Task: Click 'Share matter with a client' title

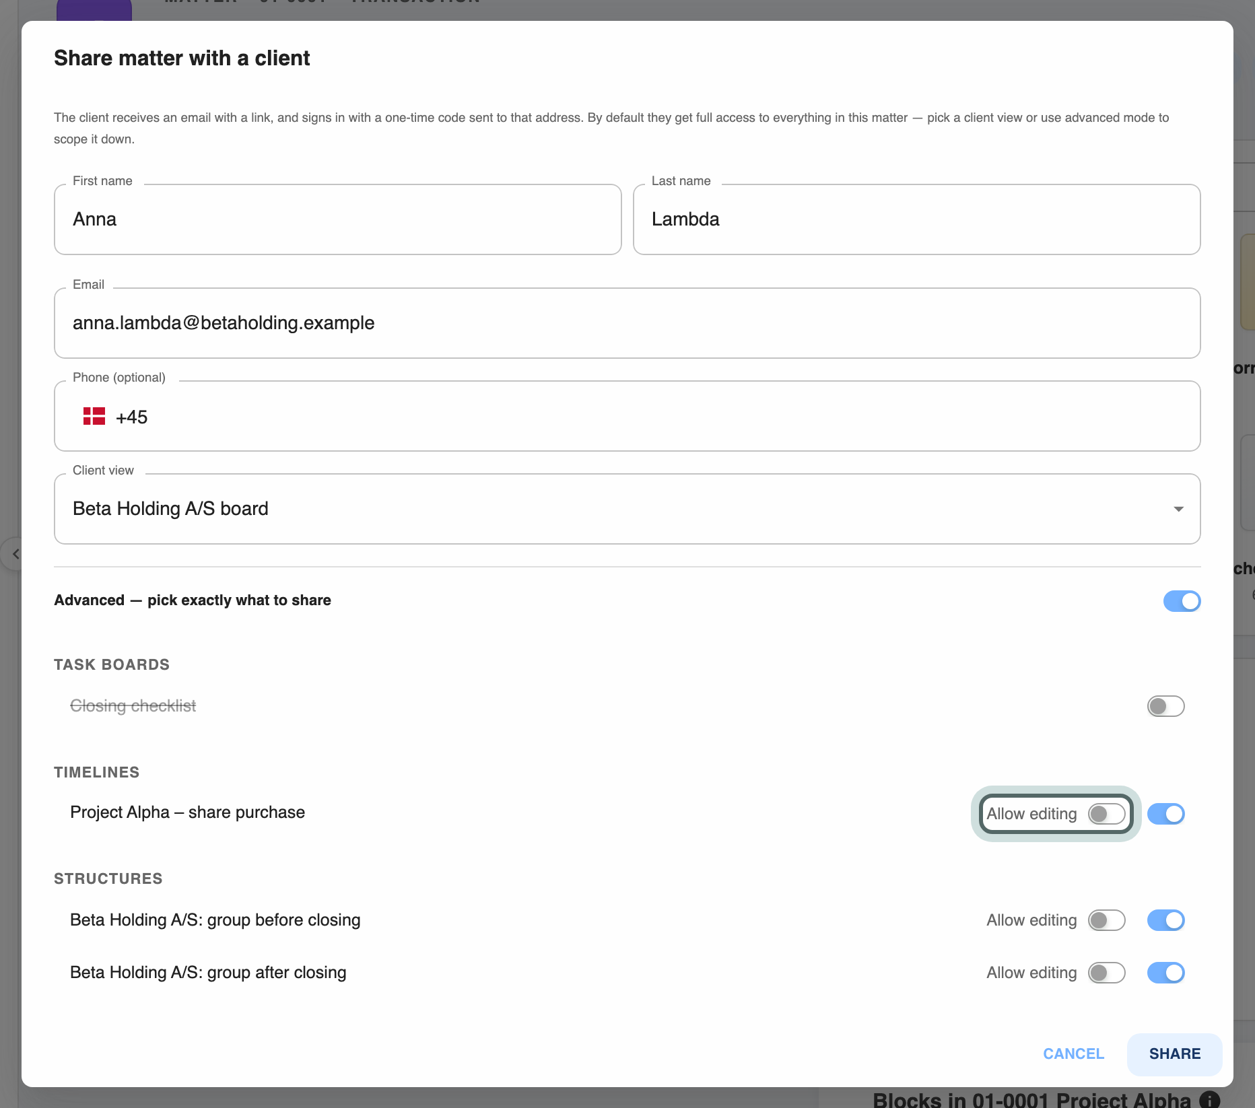Action: tap(182, 59)
